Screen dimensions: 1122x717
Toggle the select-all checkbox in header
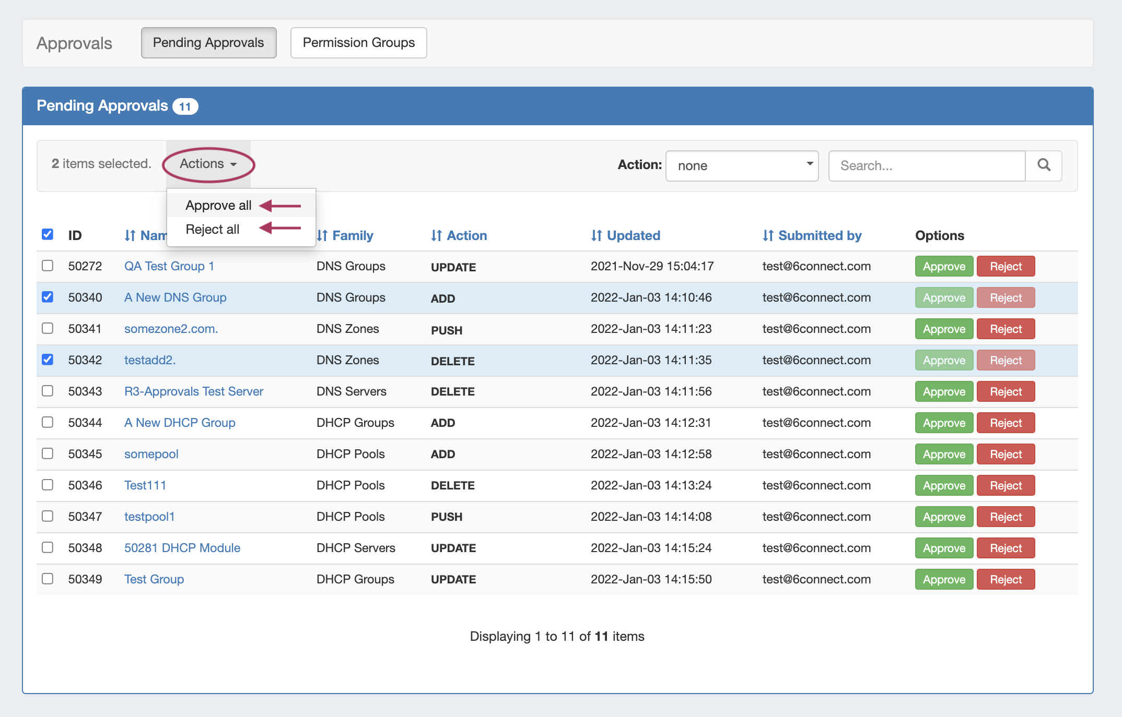tap(48, 234)
